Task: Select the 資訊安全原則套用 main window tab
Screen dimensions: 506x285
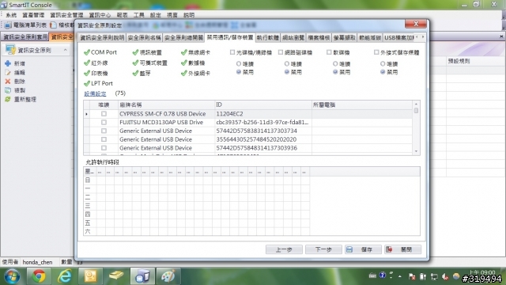Action: pyautogui.click(x=25, y=37)
